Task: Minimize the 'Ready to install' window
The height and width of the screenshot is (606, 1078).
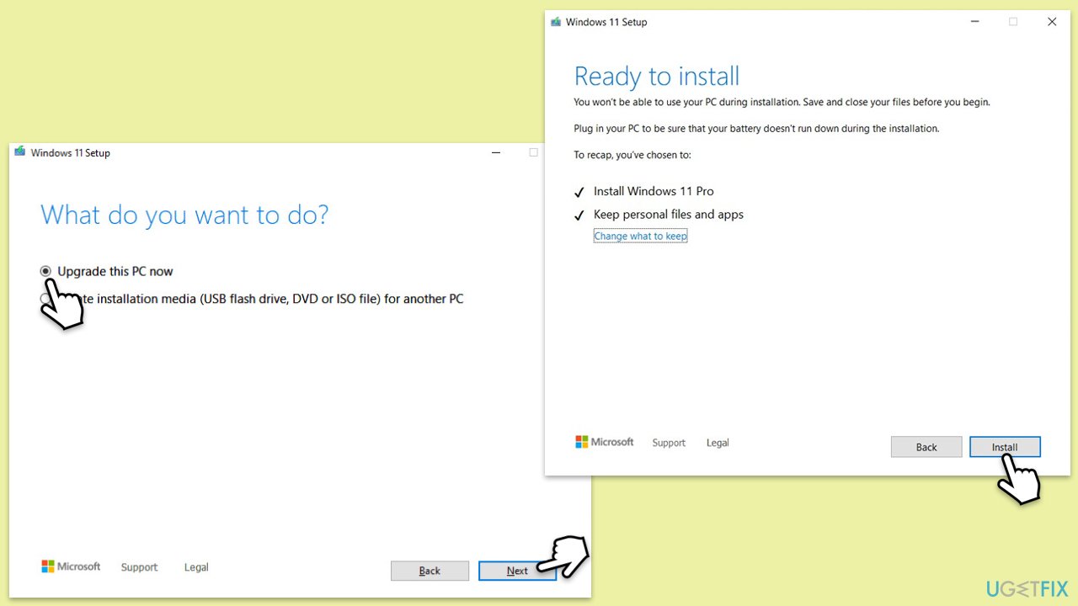Action: 974,22
